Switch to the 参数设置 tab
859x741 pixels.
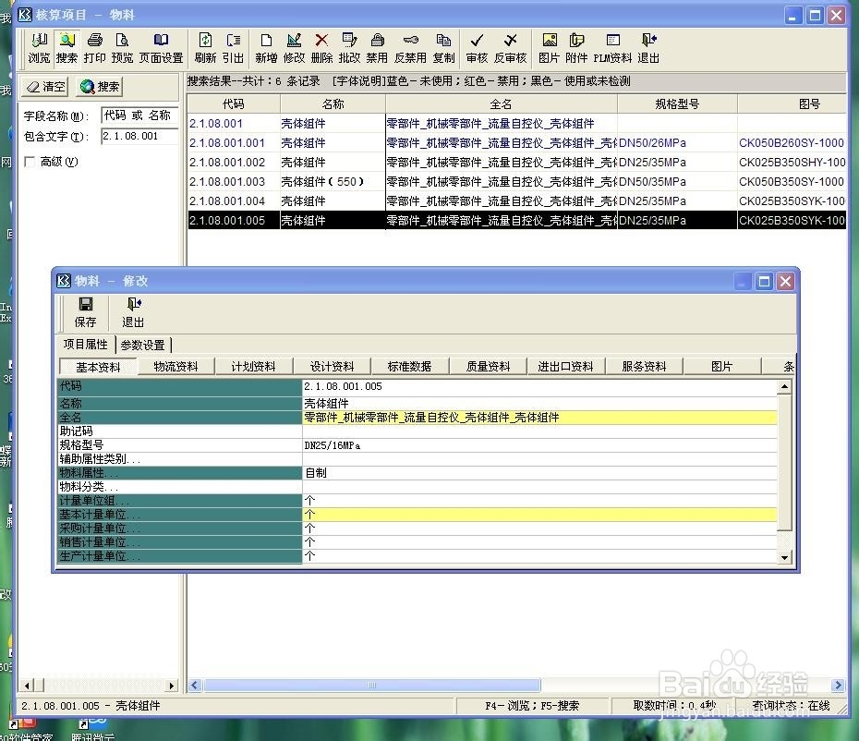[x=143, y=345]
